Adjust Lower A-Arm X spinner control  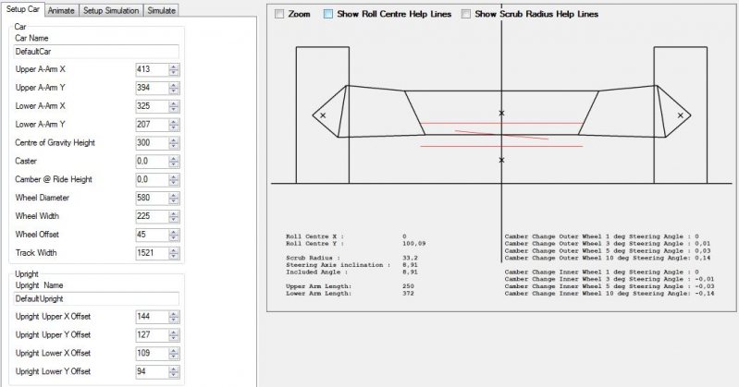[173, 106]
